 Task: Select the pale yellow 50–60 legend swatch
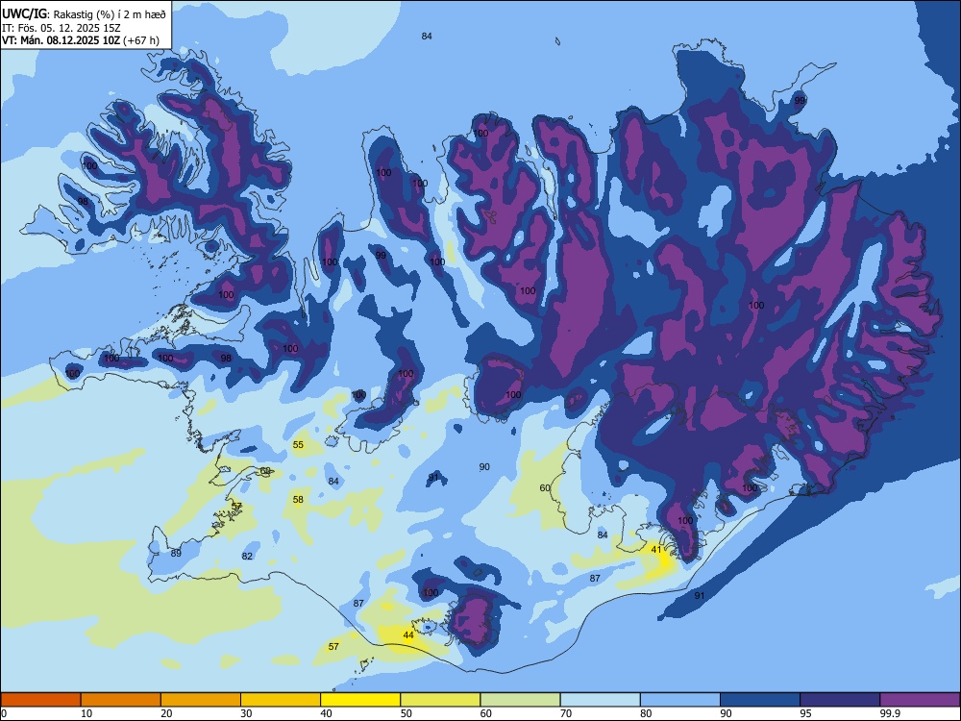click(440, 700)
